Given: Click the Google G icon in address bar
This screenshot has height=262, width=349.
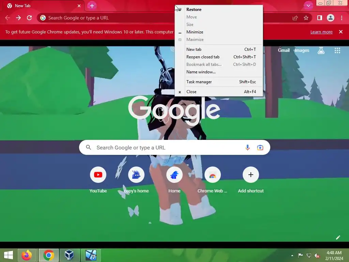Looking at the screenshot, I should click(x=43, y=18).
